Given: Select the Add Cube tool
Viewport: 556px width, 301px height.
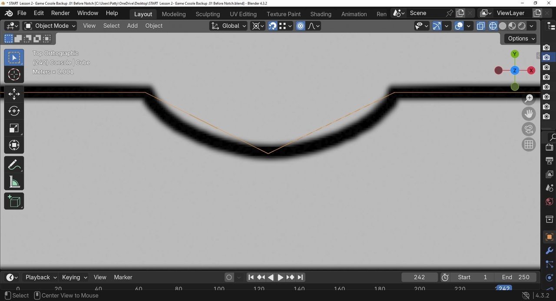Looking at the screenshot, I should [14, 201].
